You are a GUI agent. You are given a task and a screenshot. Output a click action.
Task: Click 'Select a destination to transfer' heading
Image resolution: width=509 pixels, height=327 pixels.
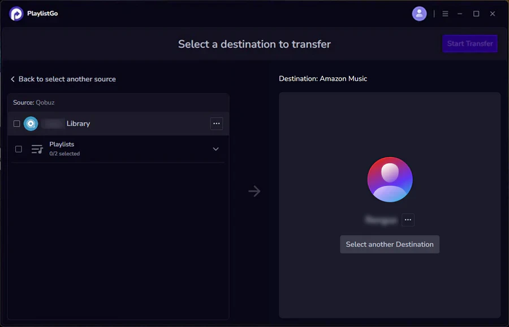click(255, 44)
